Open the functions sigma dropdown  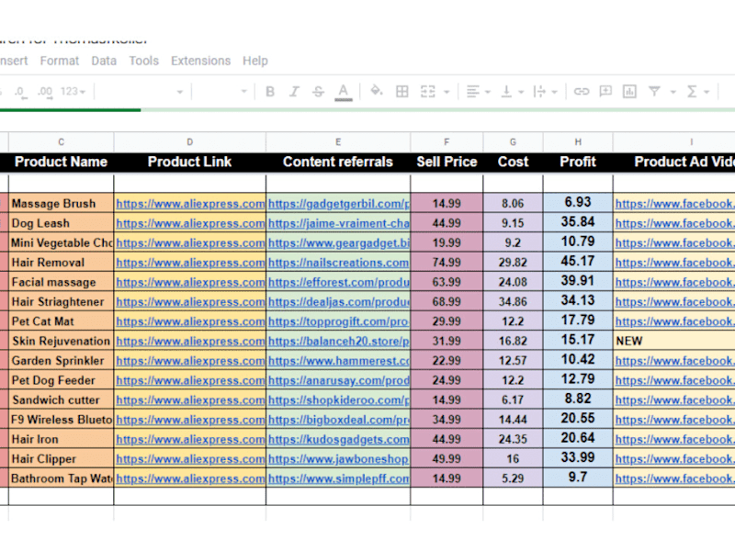pyautogui.click(x=697, y=91)
